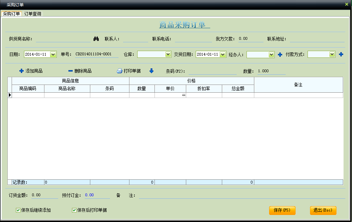Click the 商品信息 group header

tap(71, 81)
